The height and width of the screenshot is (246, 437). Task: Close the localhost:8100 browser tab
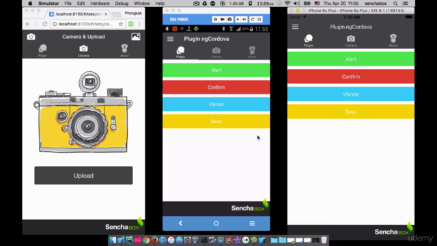[106, 14]
